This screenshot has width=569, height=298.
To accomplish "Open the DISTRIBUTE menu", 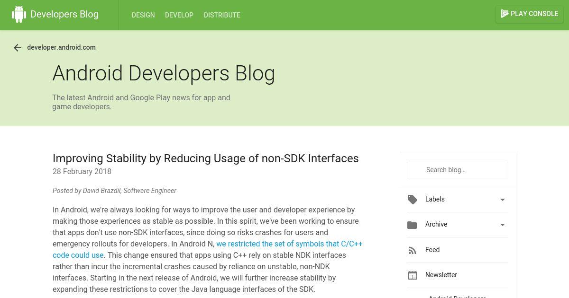I will [222, 15].
